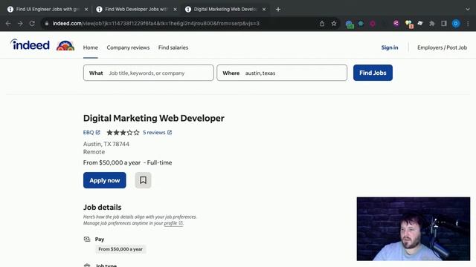The image size is (476, 267).
Task: Open Find salaries
Action: coord(173,47)
